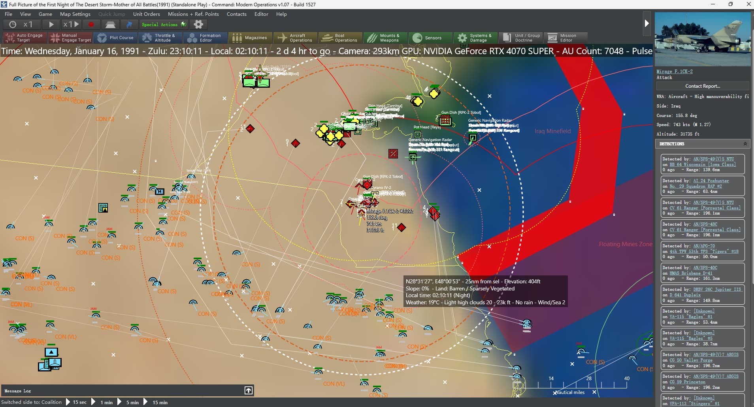The image size is (754, 407).
Task: Click the x1 single-step play button
Action: [x=71, y=24]
